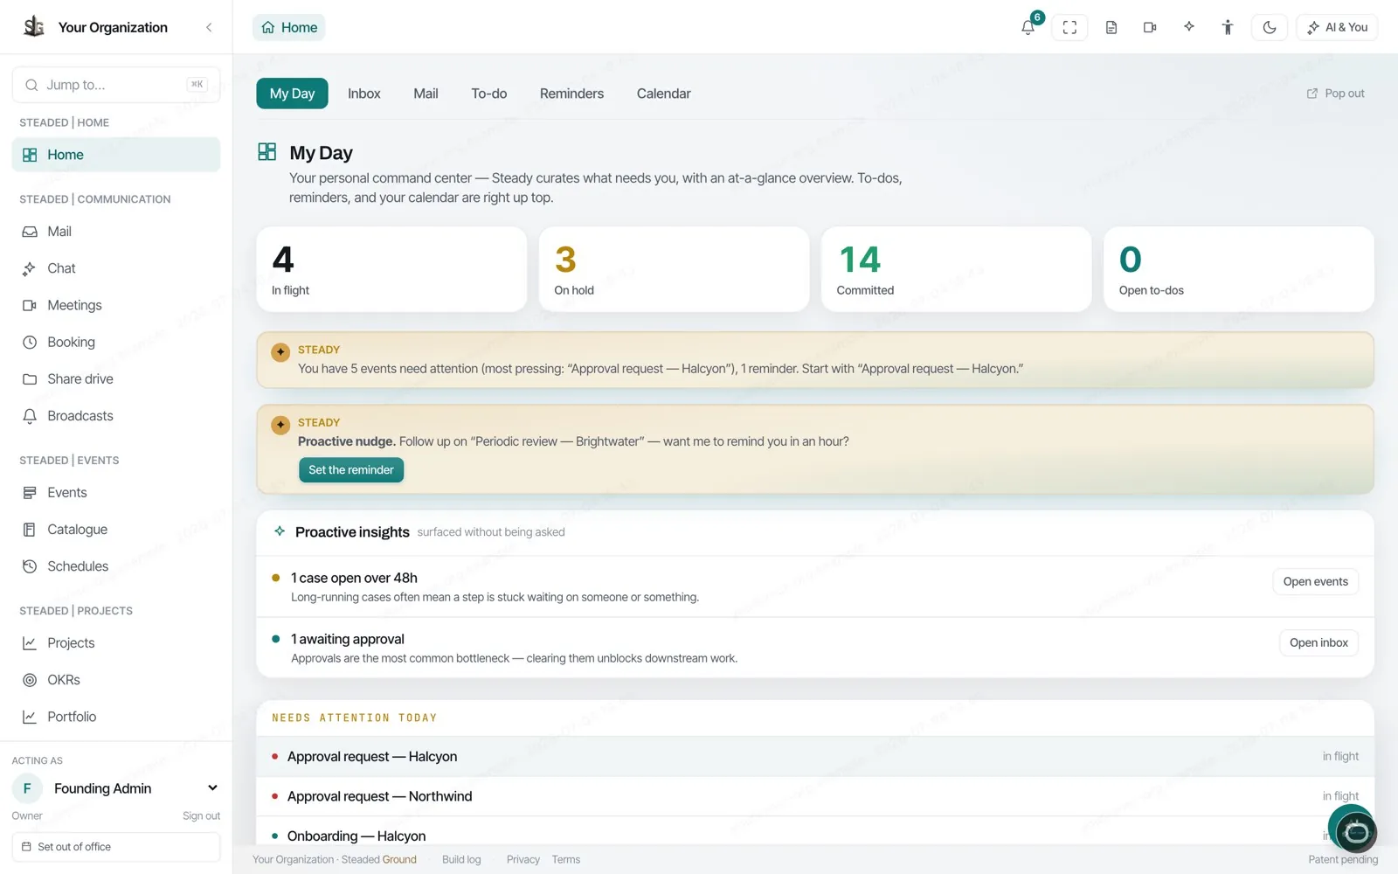Switch to the To-do tab
This screenshot has width=1398, height=874.
point(489,94)
